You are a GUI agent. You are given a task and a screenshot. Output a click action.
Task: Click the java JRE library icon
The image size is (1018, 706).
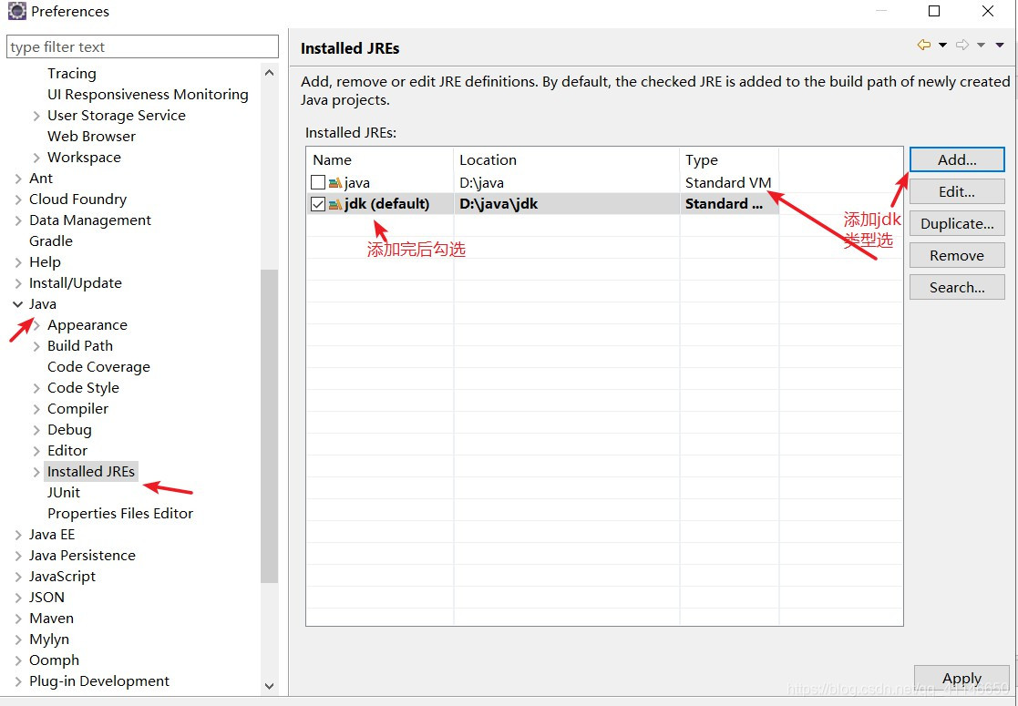[x=335, y=183]
